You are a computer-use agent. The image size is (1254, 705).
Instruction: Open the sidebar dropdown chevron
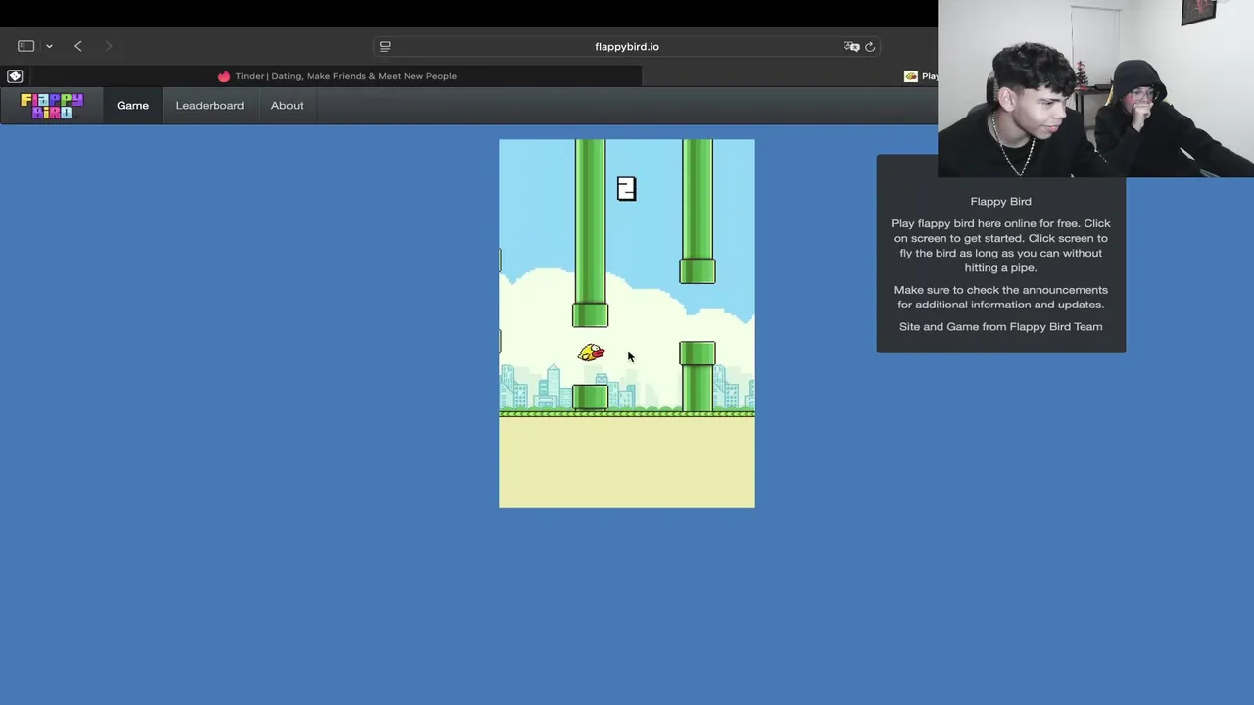point(49,46)
